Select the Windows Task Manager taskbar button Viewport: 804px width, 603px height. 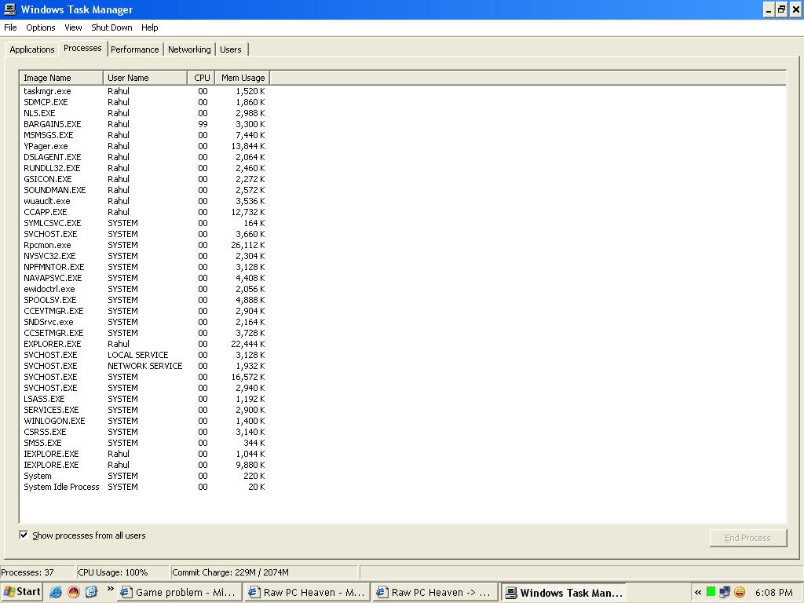click(x=564, y=592)
